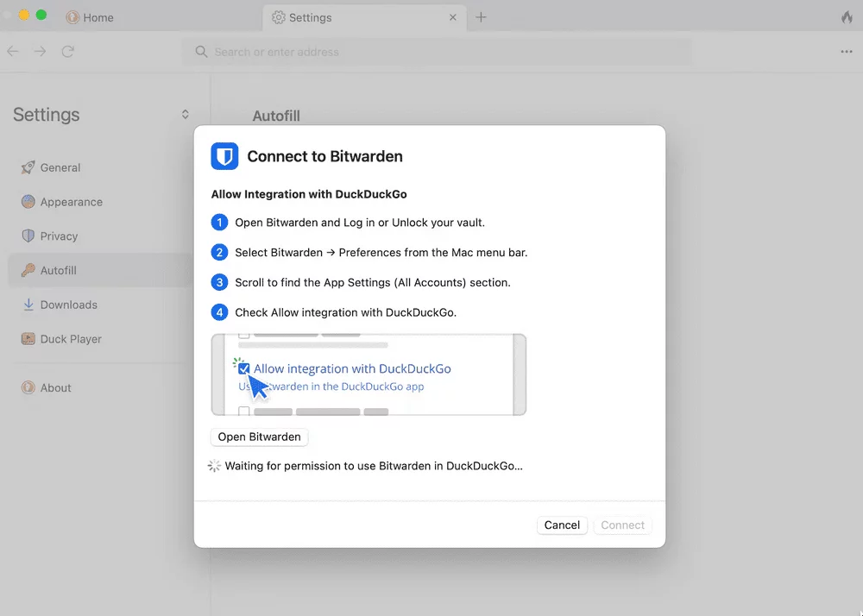
Task: Open Duck Player settings section
Action: tap(99, 339)
